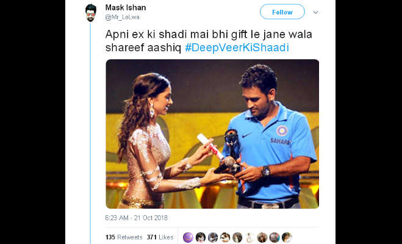
Task: Click the sixth liker avatar with white background
Action: 249,237
